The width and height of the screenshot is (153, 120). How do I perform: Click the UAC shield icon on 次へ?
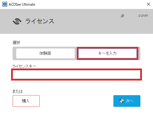tap(121, 101)
